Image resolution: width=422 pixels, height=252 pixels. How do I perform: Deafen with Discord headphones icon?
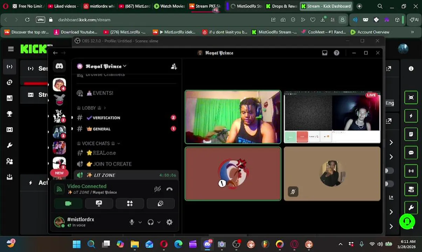[151, 222]
